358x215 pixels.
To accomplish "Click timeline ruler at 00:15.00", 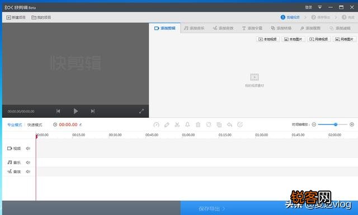I will tap(78, 135).
